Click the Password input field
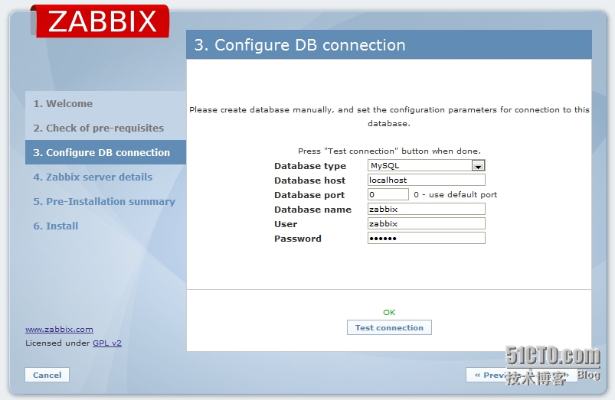615x400 pixels. (427, 238)
